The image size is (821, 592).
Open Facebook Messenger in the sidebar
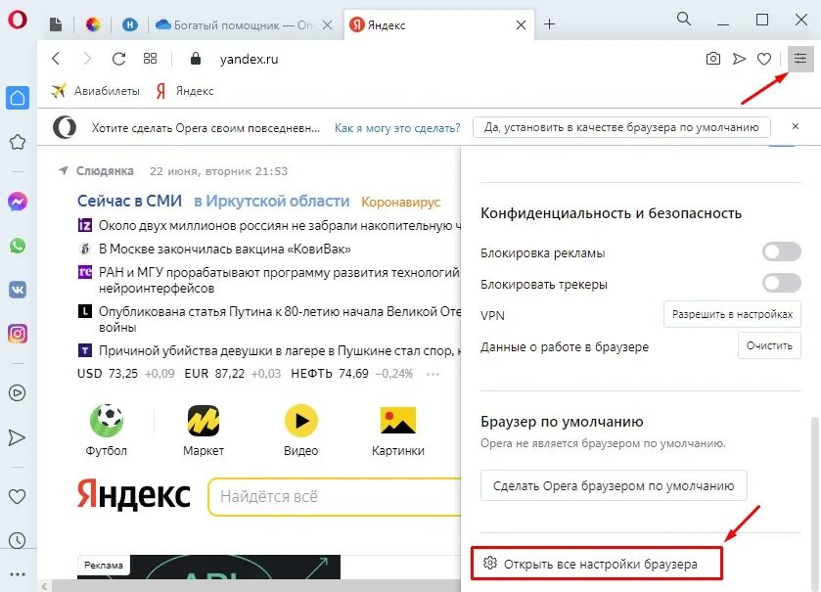pyautogui.click(x=18, y=202)
